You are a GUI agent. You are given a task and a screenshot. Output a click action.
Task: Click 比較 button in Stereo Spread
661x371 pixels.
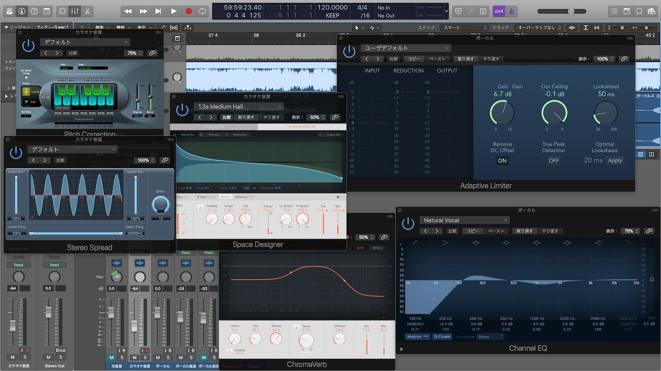(x=60, y=160)
